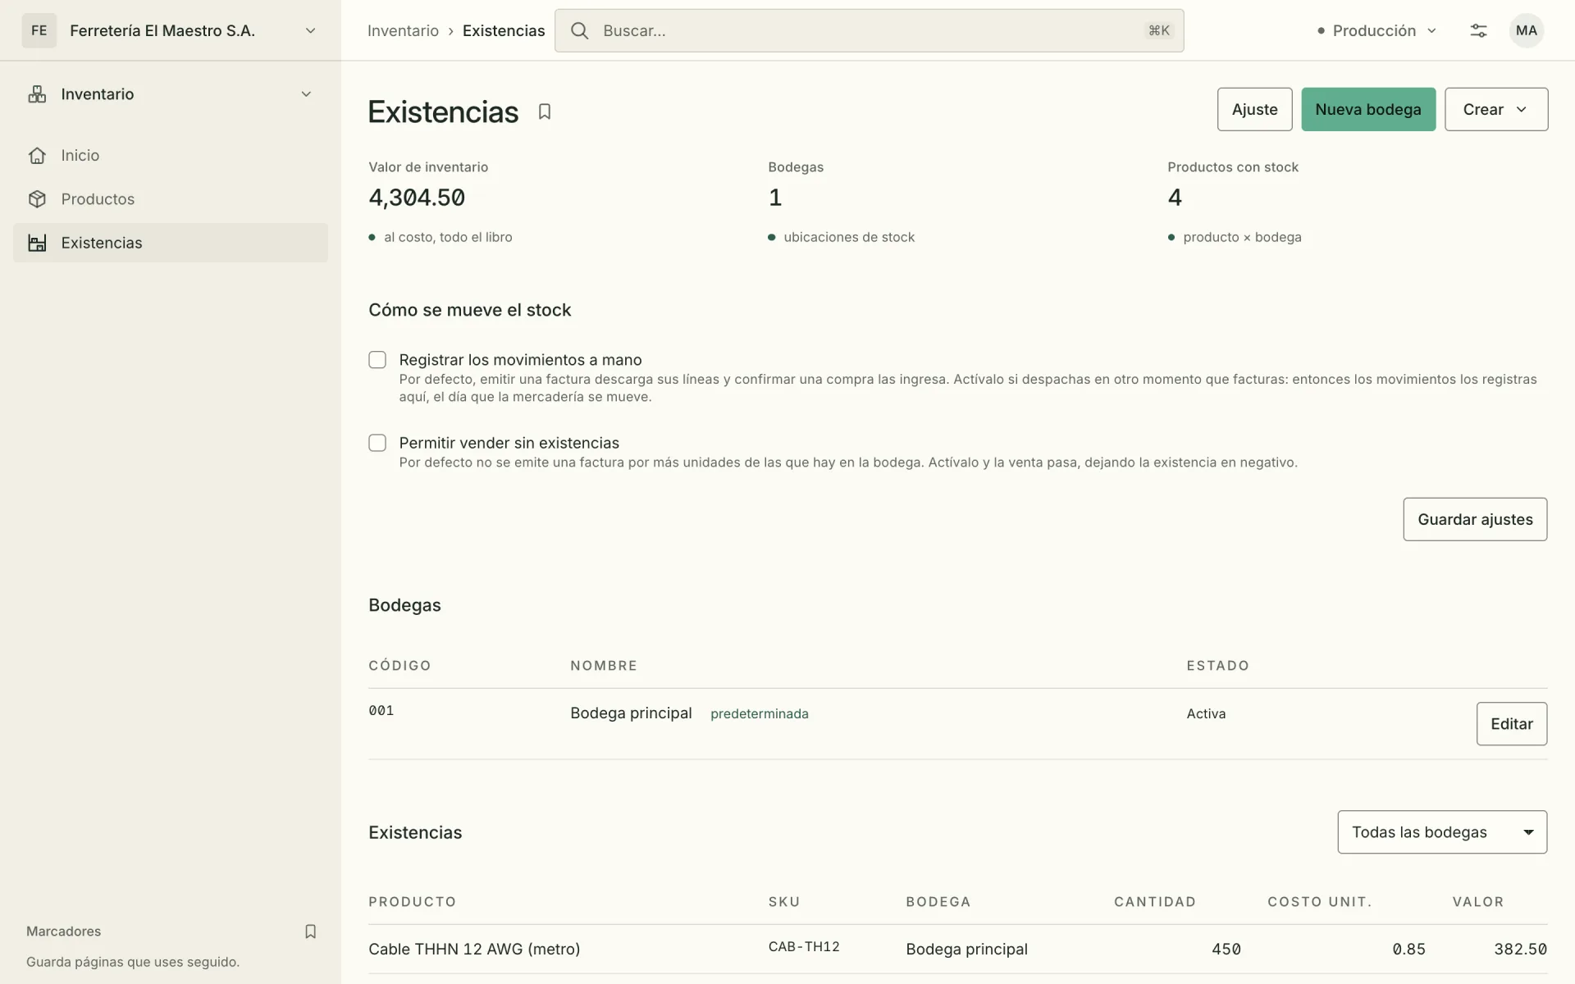Image resolution: width=1575 pixels, height=984 pixels.
Task: Go to Inicio in sidebar
Action: [171, 156]
